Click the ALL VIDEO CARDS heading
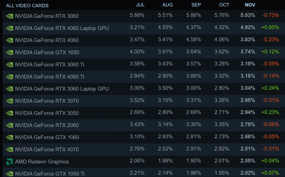 [x=27, y=5]
